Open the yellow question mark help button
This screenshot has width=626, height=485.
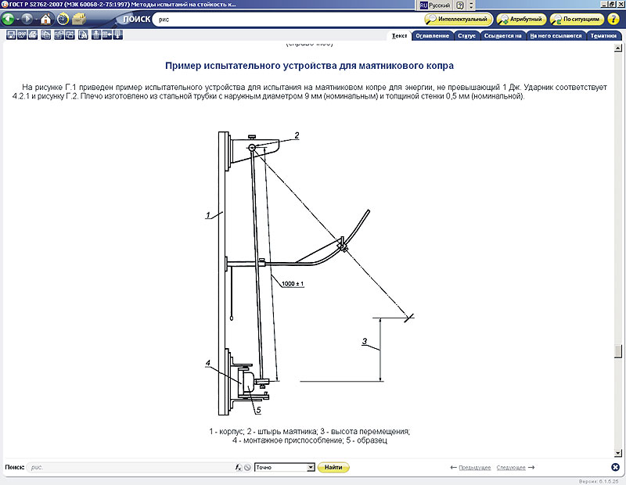pyautogui.click(x=613, y=19)
